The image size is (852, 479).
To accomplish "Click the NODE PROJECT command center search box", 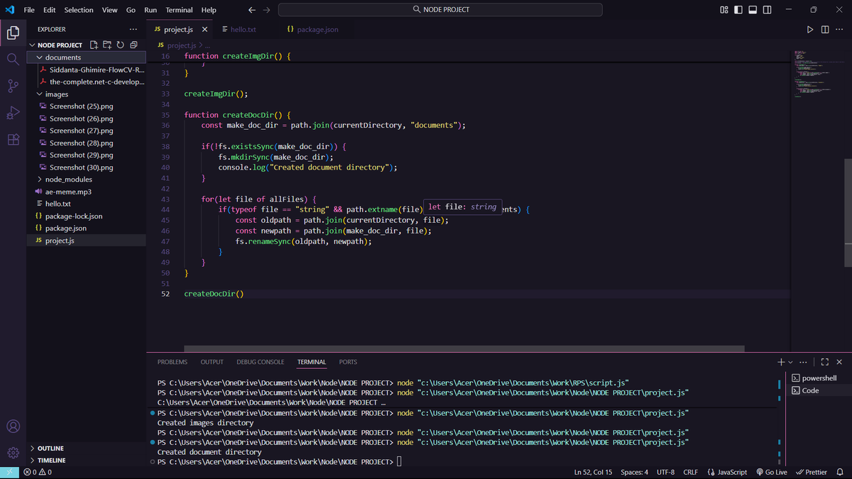I will (440, 10).
